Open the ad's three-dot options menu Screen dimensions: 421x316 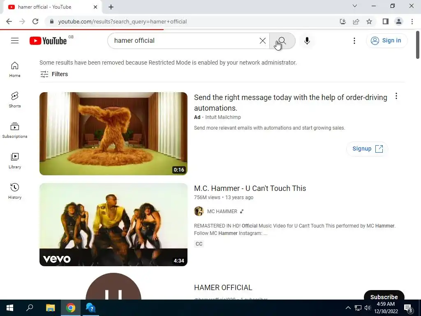pos(396,96)
